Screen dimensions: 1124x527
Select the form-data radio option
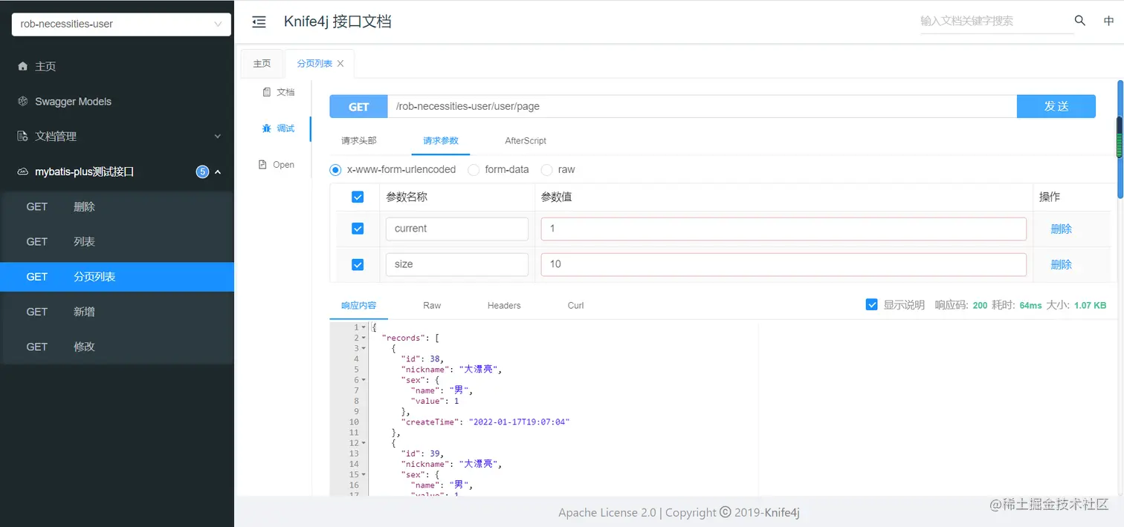tap(474, 170)
